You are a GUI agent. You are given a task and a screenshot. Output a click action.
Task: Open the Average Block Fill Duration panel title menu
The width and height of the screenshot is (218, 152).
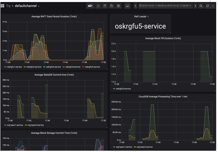(x=163, y=38)
